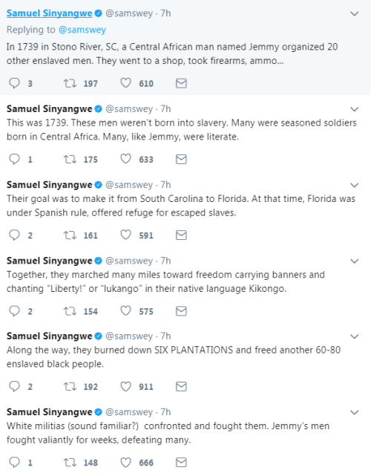Share the White militias tweet by message
371x476 pixels.
tap(181, 463)
